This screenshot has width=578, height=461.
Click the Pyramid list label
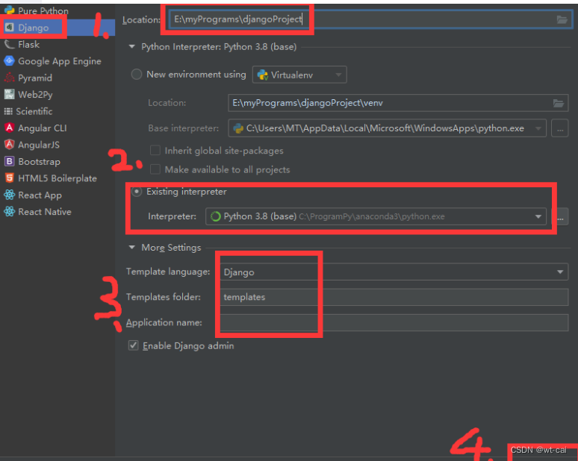(35, 78)
